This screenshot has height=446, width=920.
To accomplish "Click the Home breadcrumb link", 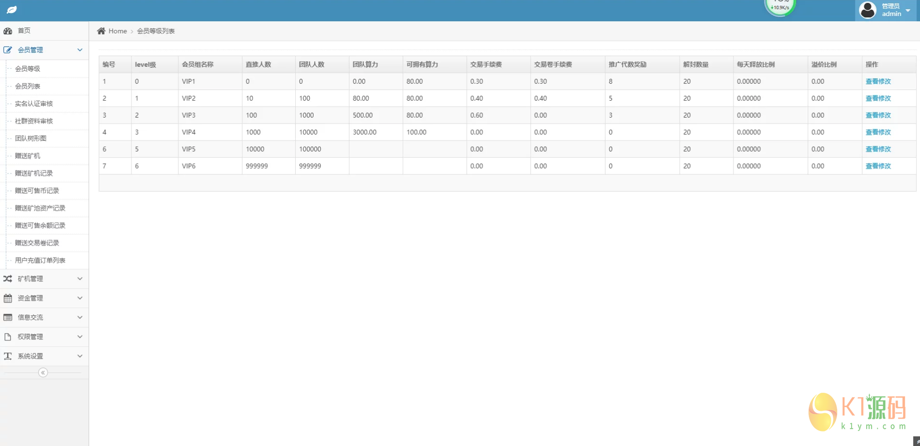I will tap(118, 31).
